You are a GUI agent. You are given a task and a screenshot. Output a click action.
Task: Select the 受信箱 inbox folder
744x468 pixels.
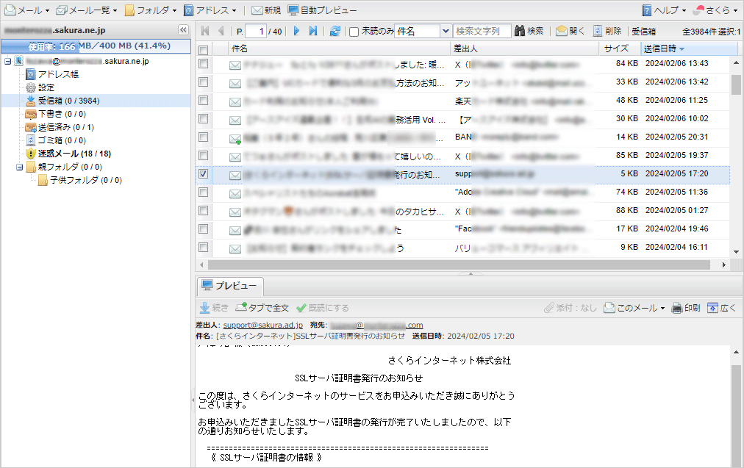point(62,101)
